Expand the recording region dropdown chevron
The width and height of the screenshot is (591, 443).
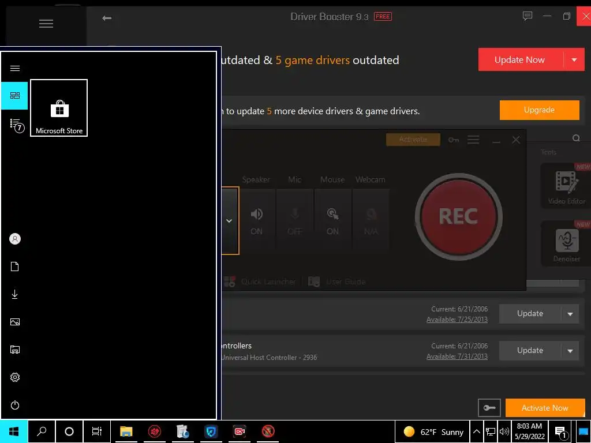point(229,221)
